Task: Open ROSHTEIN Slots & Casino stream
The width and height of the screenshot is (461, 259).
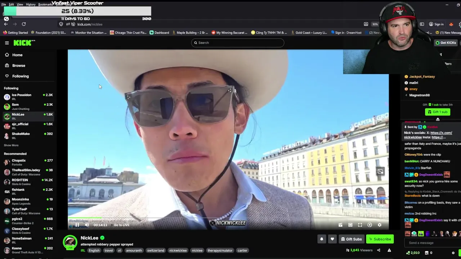Action: click(28, 182)
